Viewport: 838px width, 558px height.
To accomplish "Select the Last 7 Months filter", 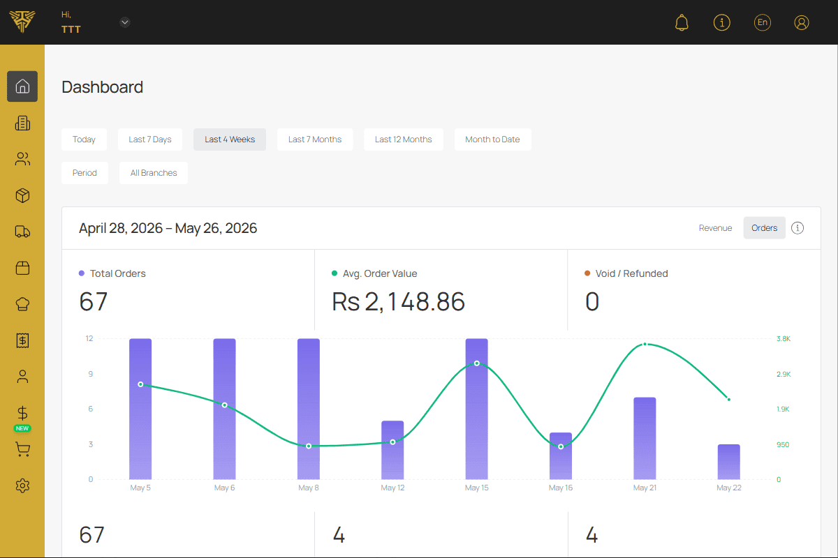I will pyautogui.click(x=315, y=139).
